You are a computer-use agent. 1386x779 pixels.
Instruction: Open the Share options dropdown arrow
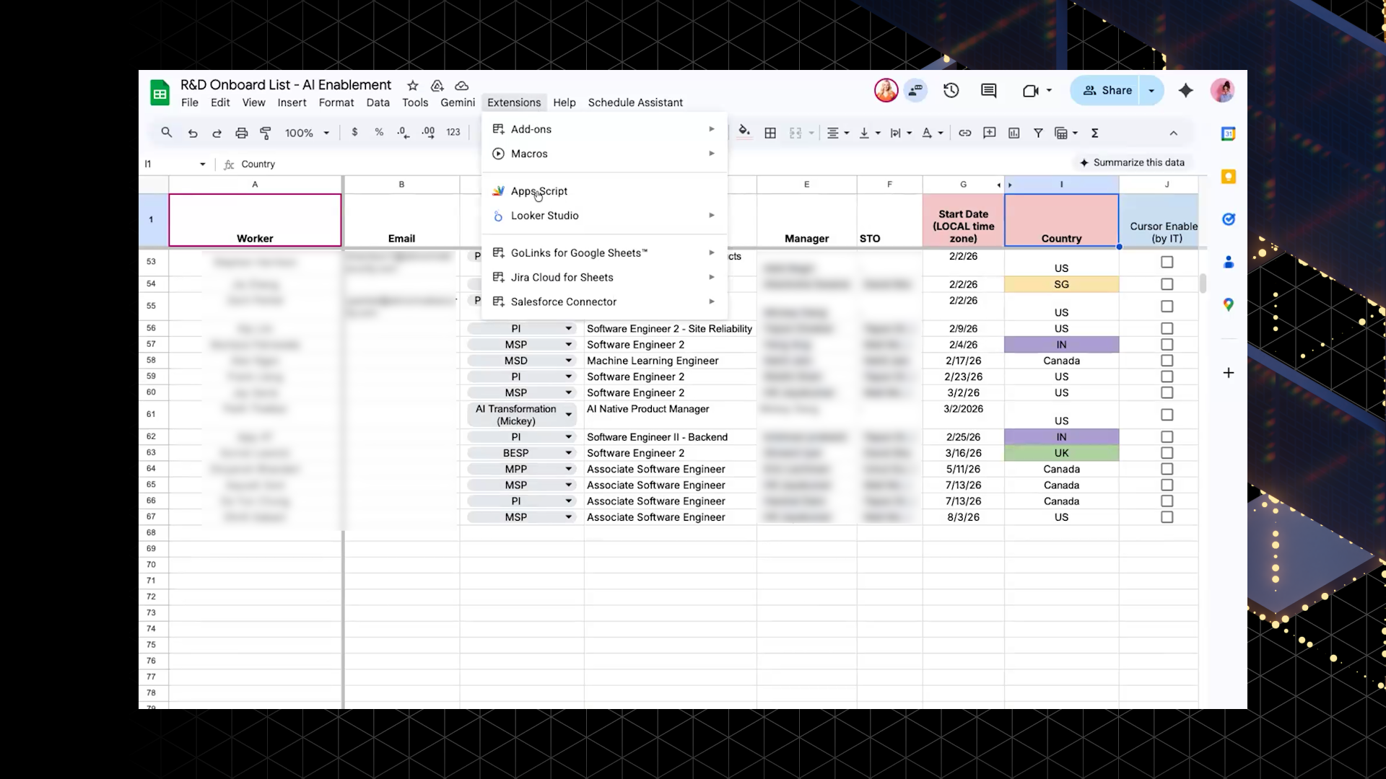(1151, 90)
